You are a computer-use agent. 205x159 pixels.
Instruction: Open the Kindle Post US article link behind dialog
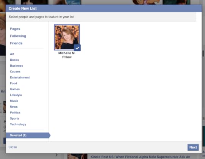(140, 157)
